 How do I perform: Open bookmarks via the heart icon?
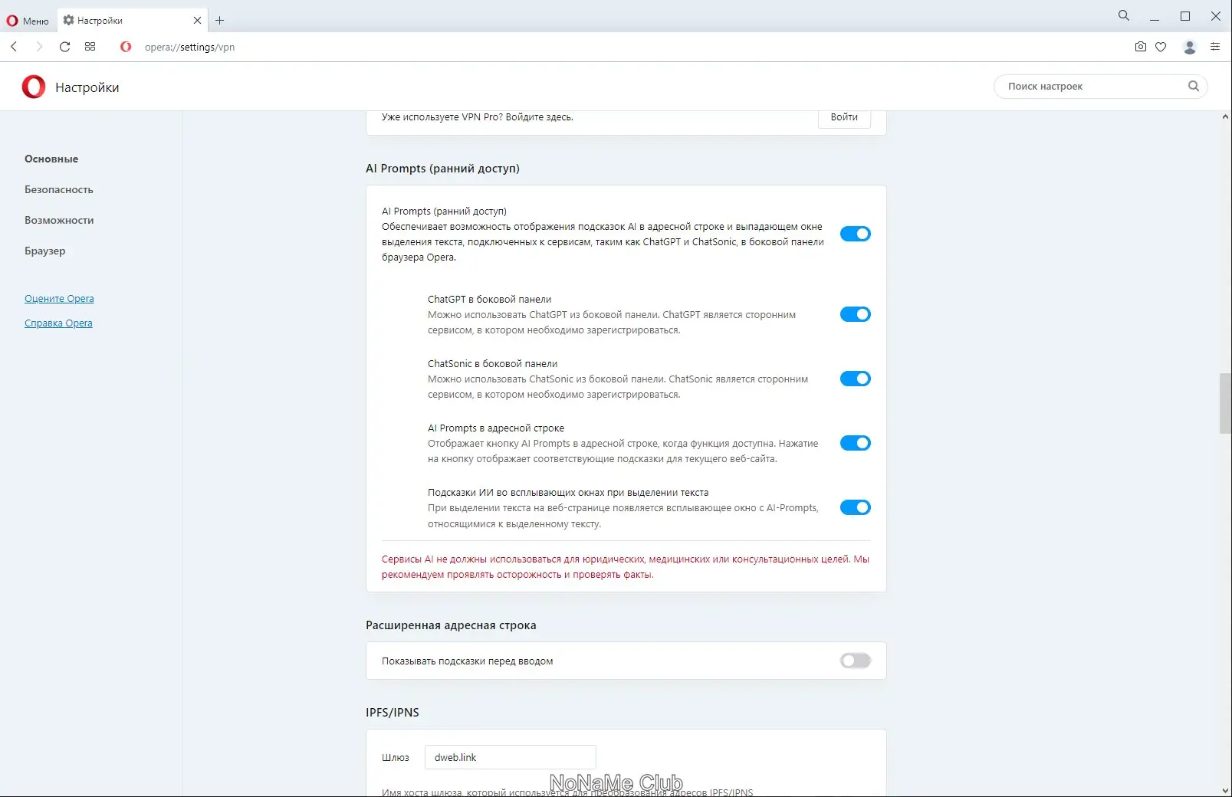point(1160,47)
